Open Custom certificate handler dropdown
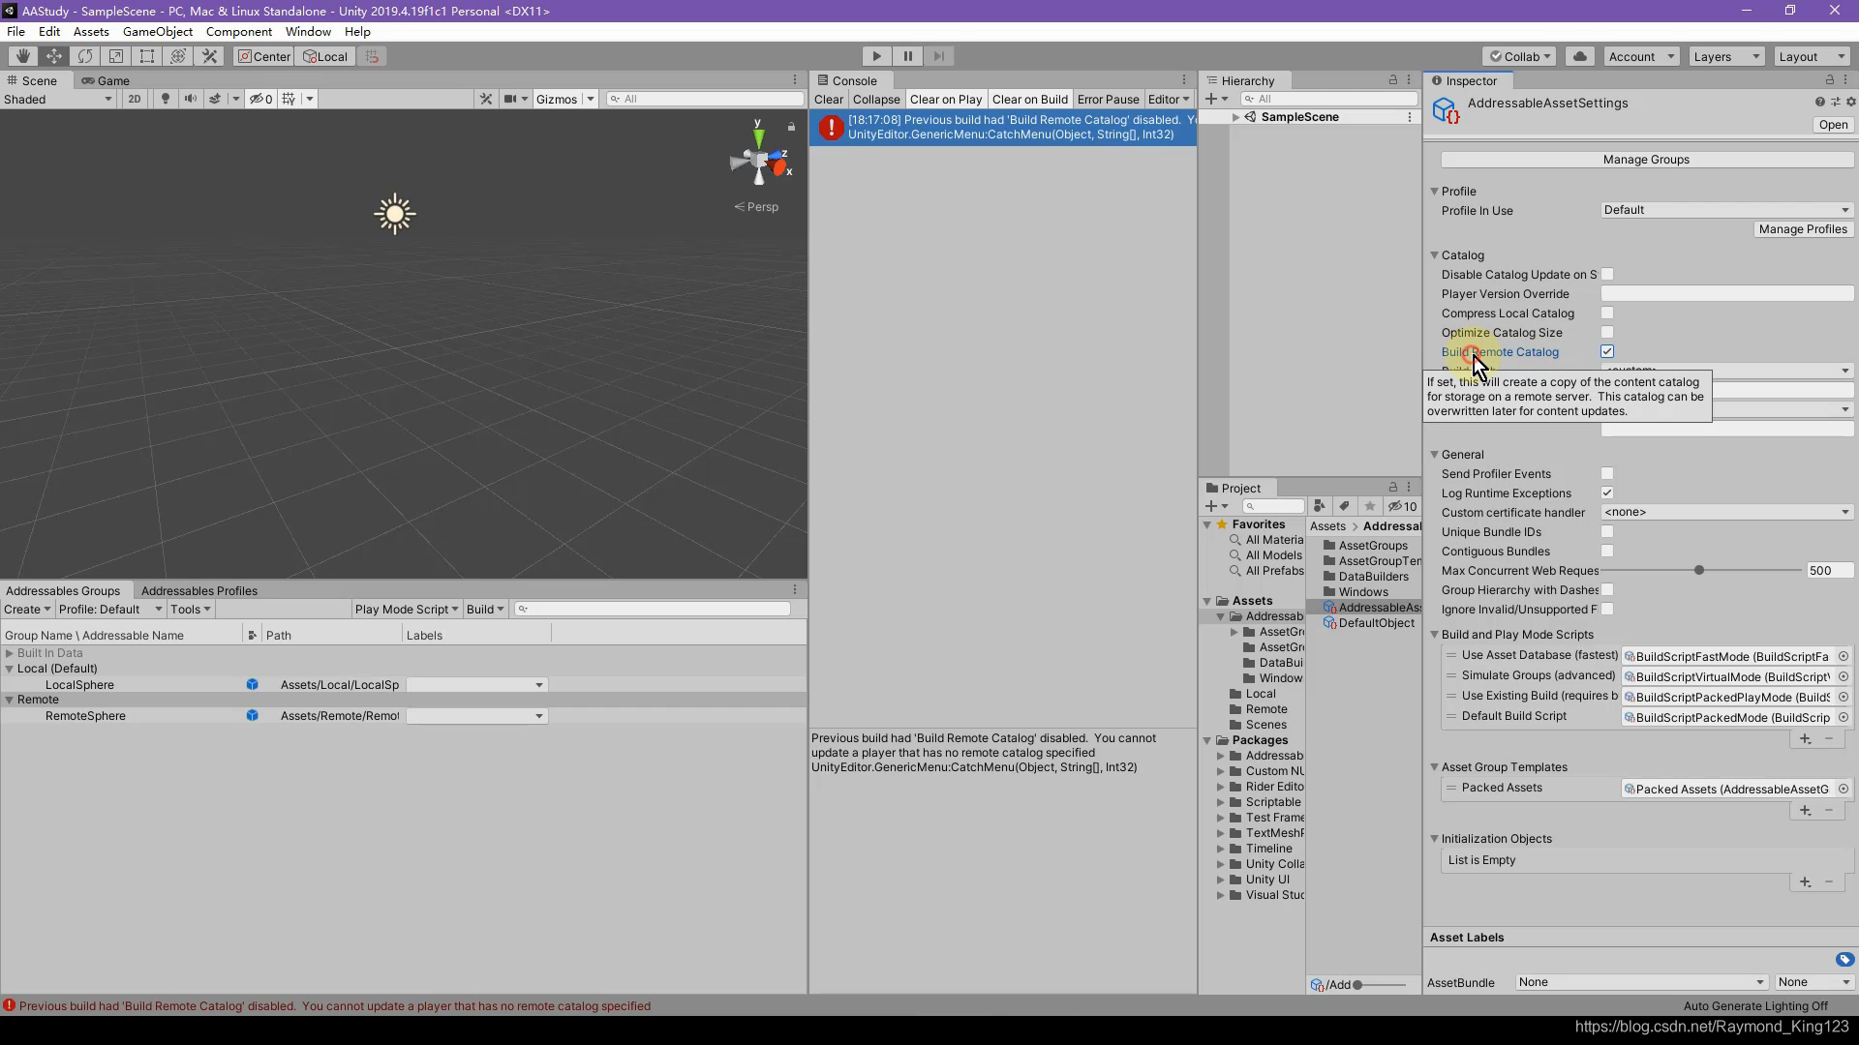Screen dimensions: 1859x1045 [x=1726, y=512]
